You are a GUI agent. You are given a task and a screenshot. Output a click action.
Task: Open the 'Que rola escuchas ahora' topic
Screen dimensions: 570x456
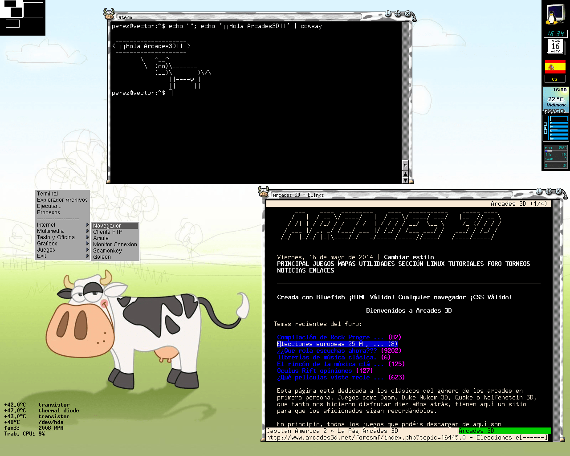point(327,351)
